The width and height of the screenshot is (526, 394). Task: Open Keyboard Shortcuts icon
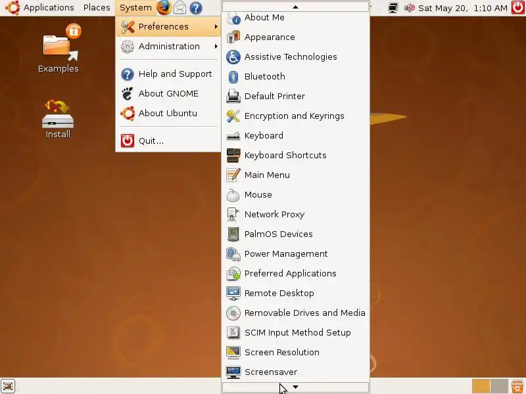click(233, 156)
